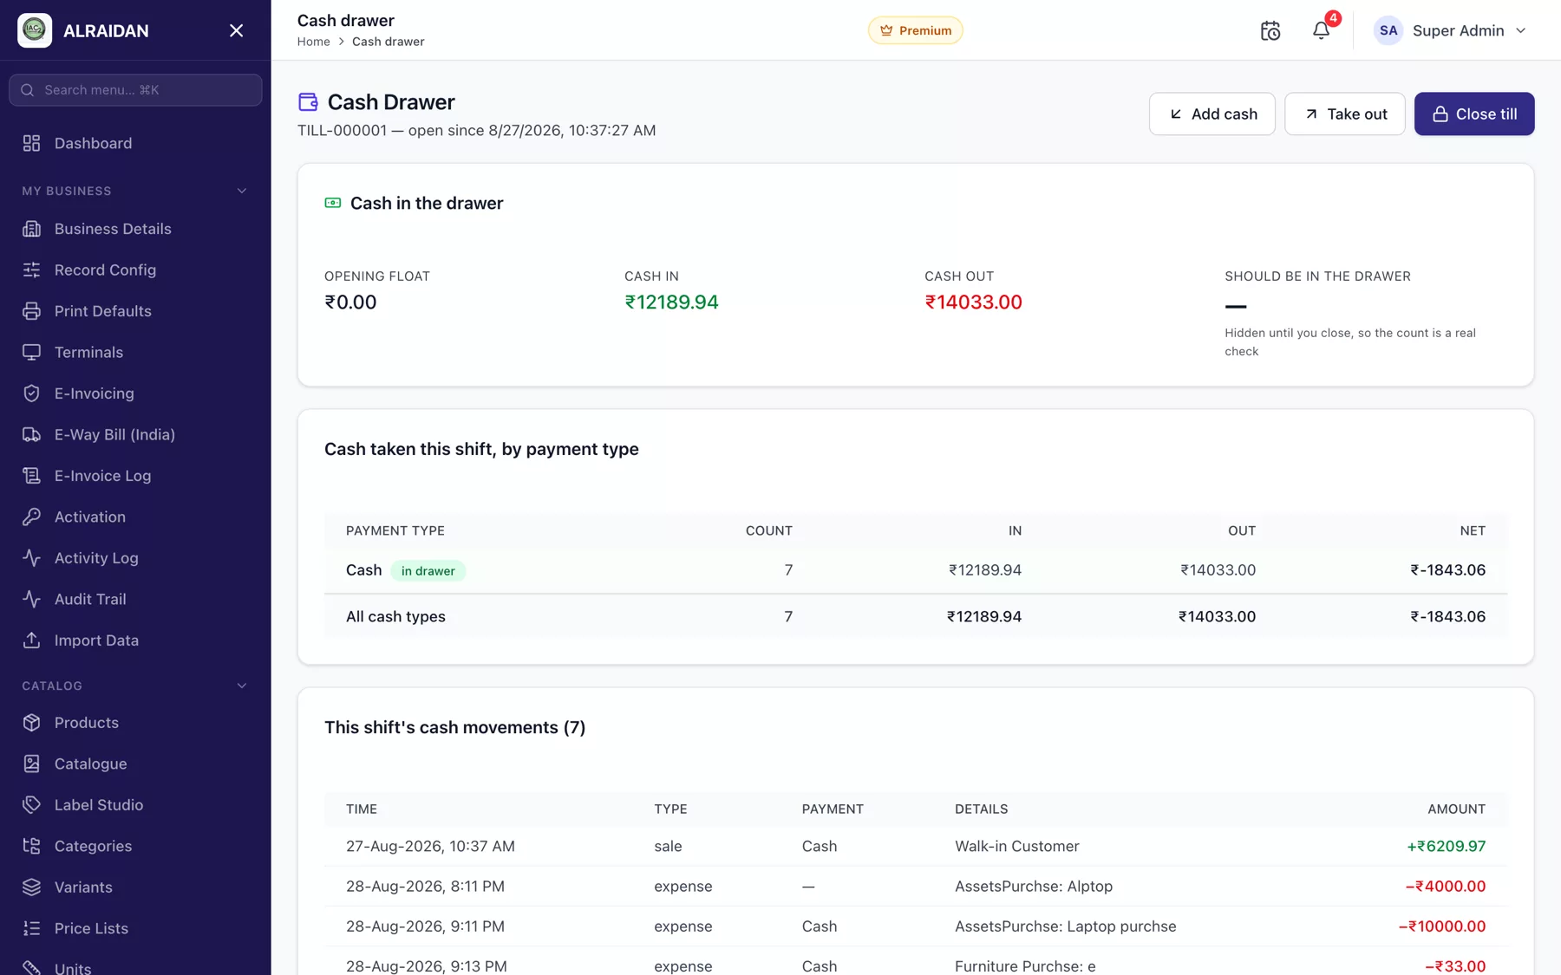Click the Business Details building icon
This screenshot has height=975, width=1561.
point(32,229)
